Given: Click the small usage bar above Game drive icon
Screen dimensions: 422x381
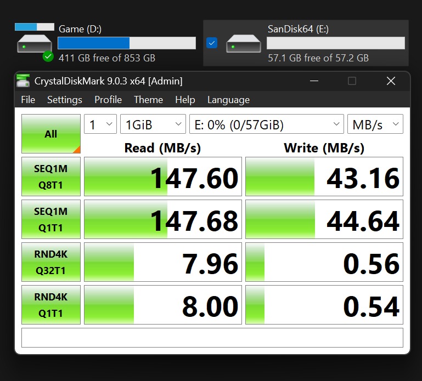Looking at the screenshot, I should pos(35,27).
